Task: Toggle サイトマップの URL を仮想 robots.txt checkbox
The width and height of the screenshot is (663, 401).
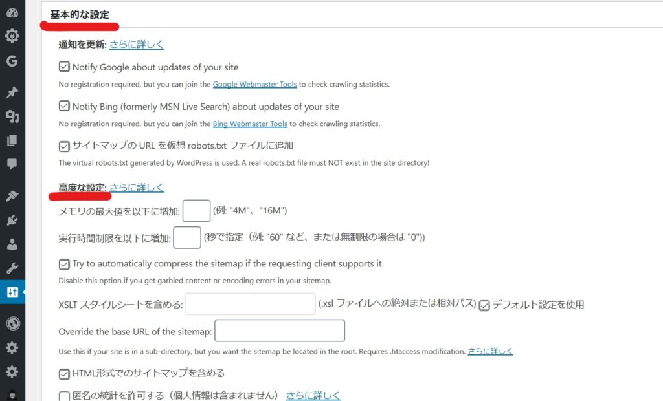Action: pyautogui.click(x=64, y=146)
